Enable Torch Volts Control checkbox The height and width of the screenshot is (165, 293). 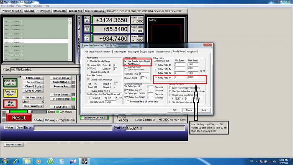126,70
